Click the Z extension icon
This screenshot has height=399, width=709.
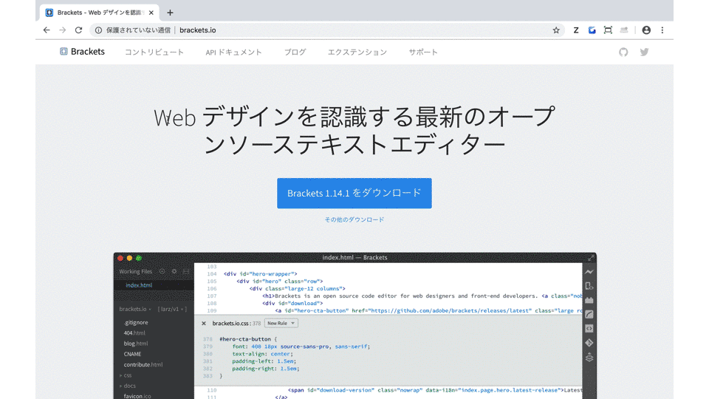(575, 30)
